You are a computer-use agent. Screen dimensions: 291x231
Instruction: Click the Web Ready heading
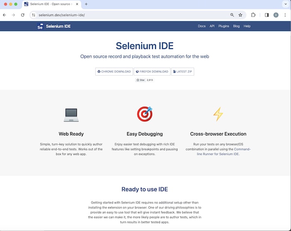tap(71, 134)
